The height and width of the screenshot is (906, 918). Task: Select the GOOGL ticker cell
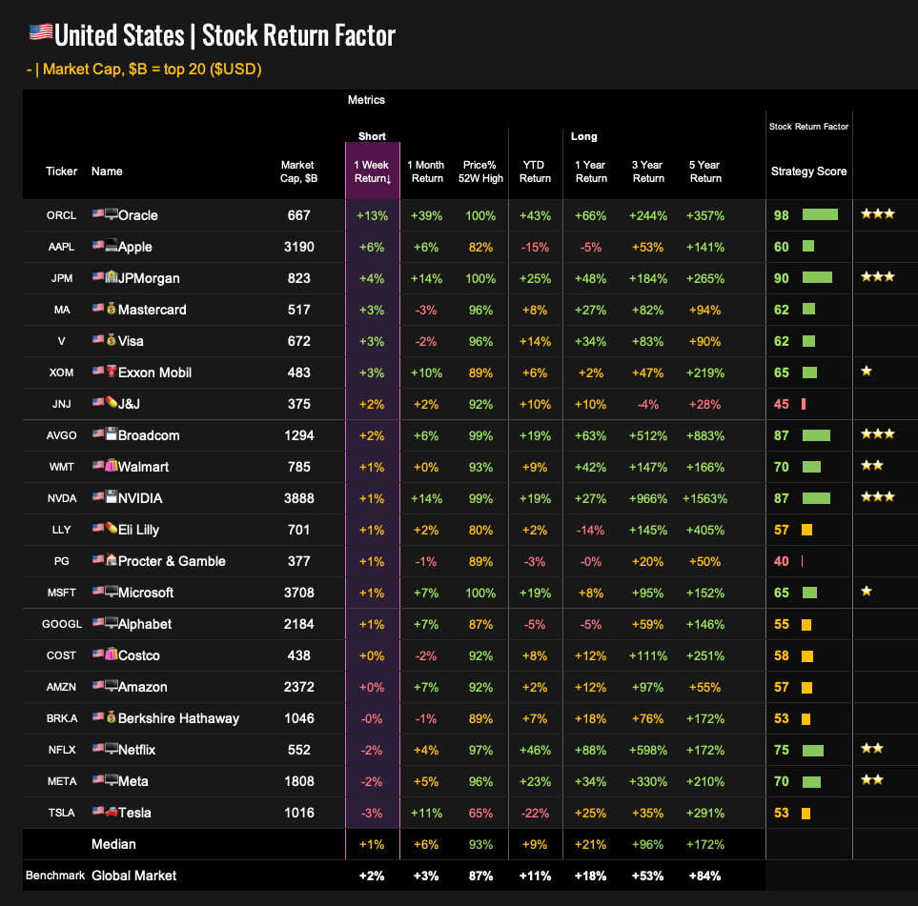tap(61, 624)
